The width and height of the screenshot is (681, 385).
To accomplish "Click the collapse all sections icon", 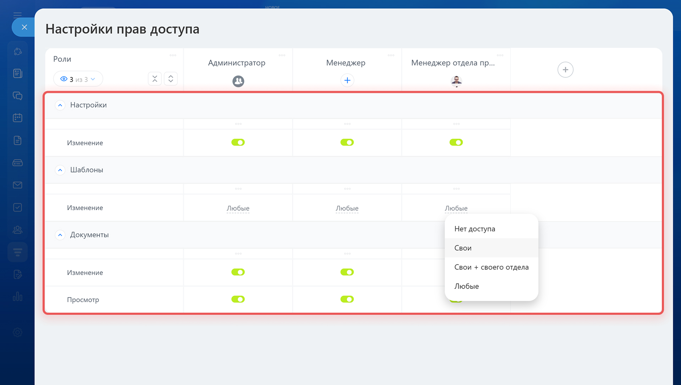I will (x=155, y=79).
